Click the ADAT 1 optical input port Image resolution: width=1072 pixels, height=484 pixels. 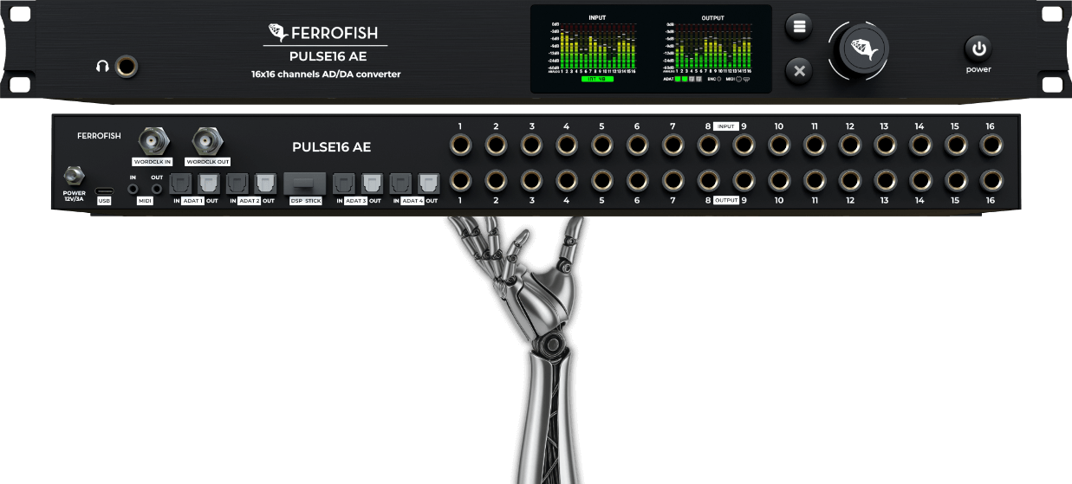(x=180, y=184)
